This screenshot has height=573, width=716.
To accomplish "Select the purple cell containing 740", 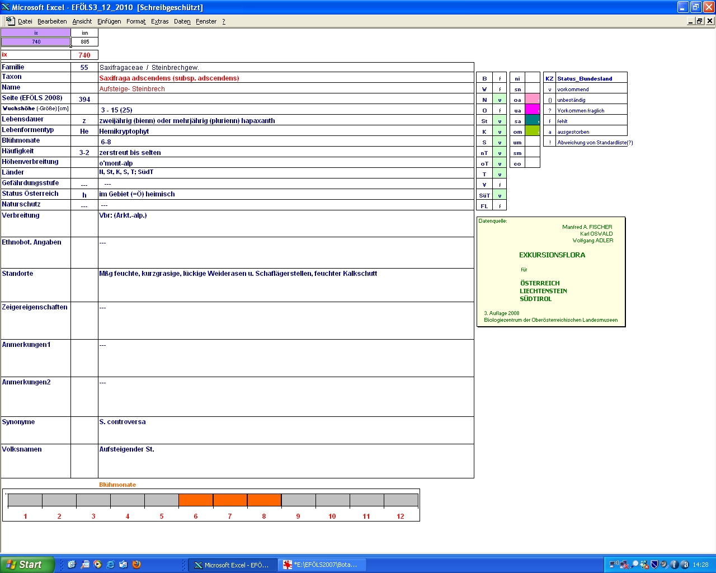I will click(x=36, y=41).
